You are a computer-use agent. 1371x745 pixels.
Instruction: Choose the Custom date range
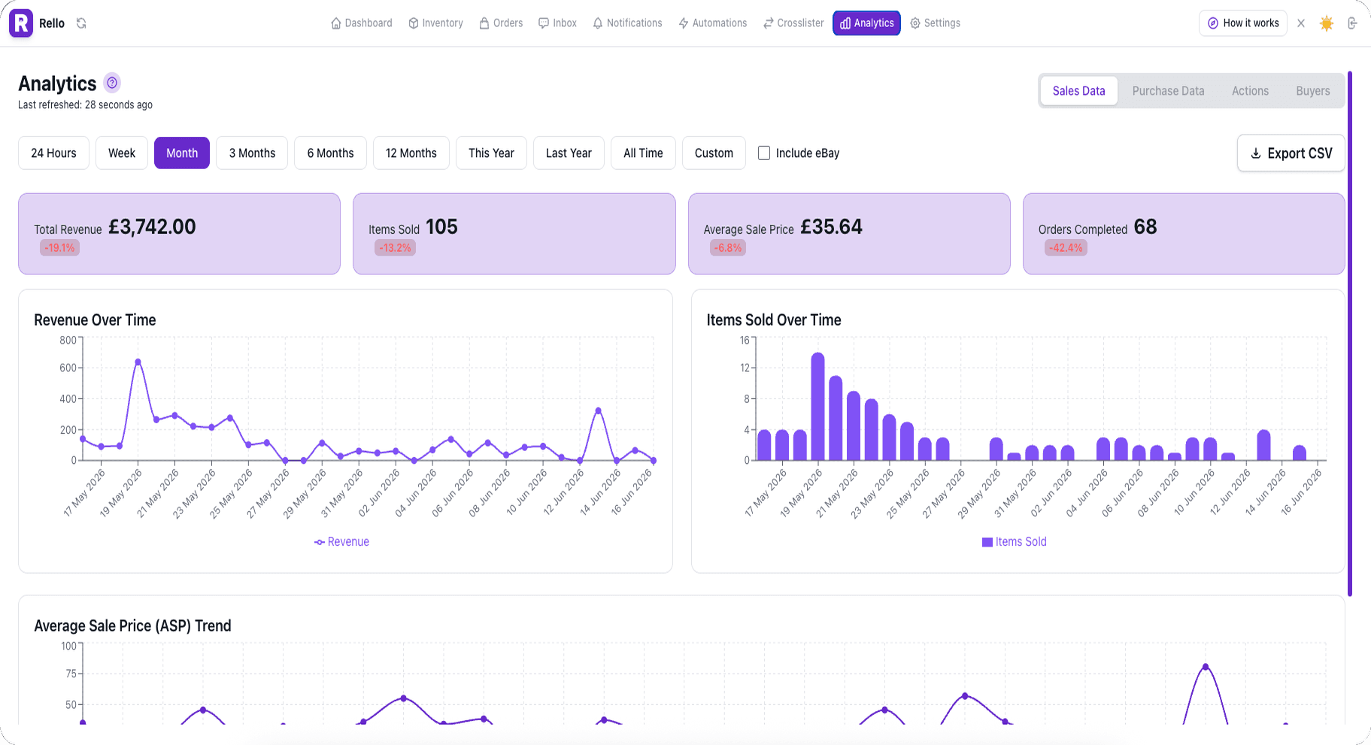point(714,153)
